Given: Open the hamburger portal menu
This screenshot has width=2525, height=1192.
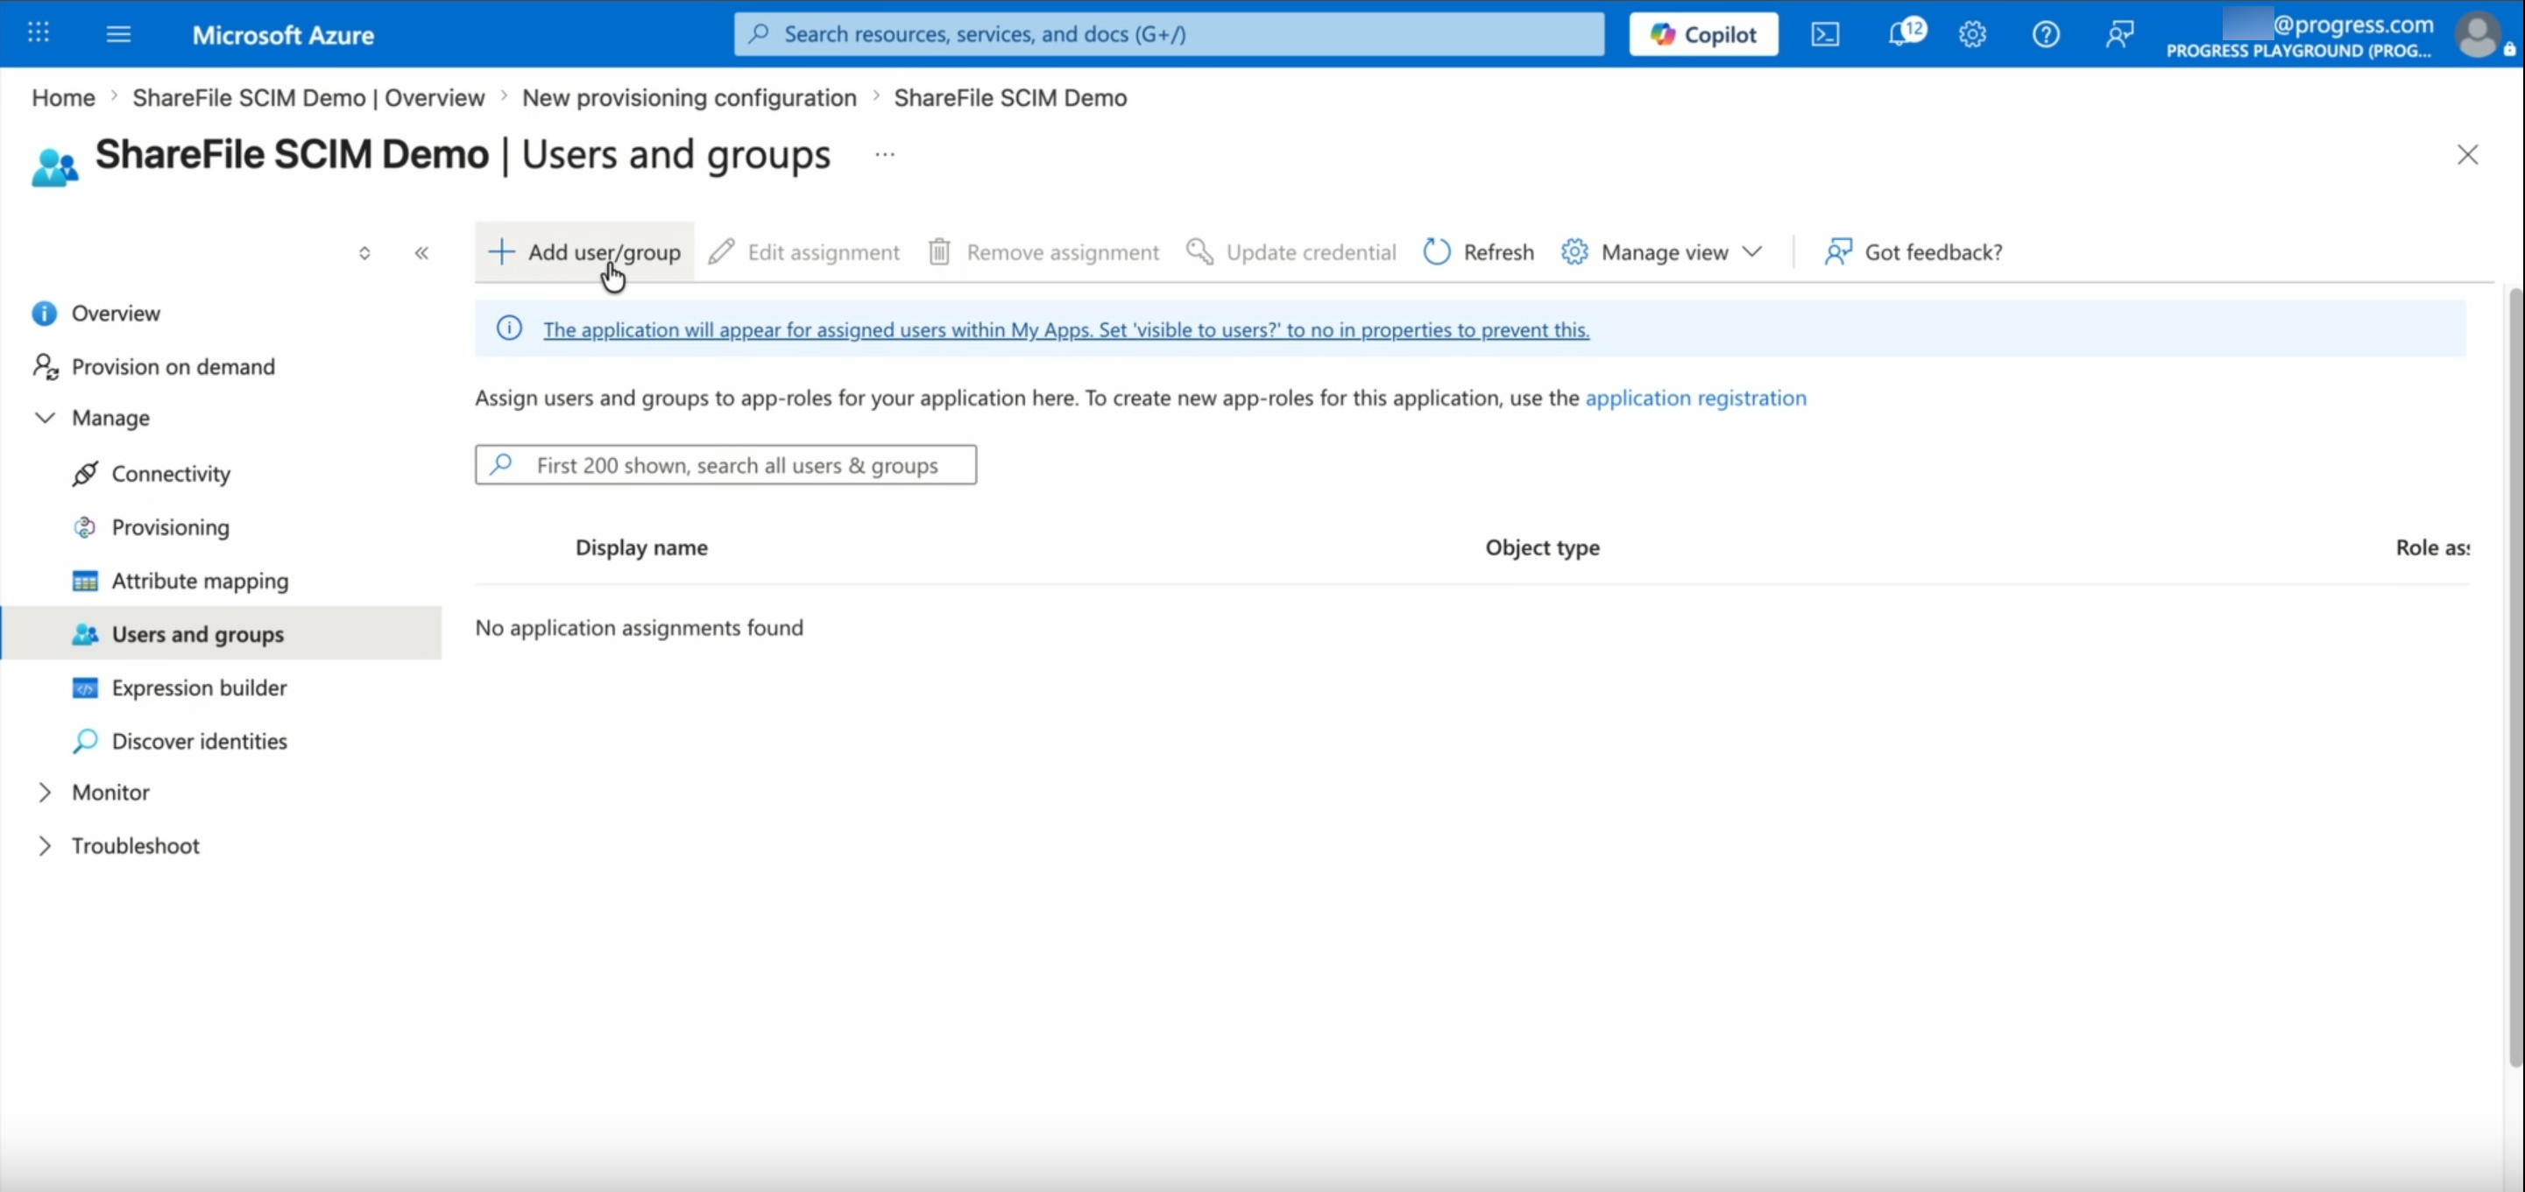Looking at the screenshot, I should tap(118, 34).
